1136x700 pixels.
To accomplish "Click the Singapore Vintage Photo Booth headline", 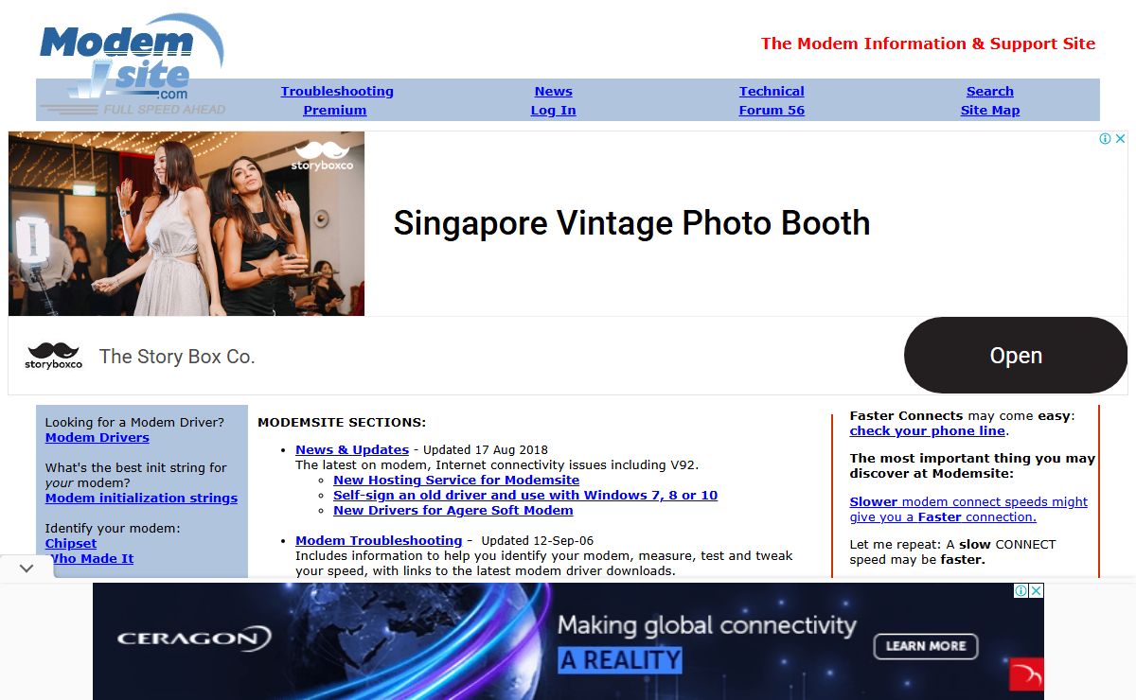I will 631,223.
